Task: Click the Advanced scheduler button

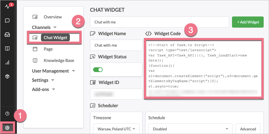Action: [248, 129]
